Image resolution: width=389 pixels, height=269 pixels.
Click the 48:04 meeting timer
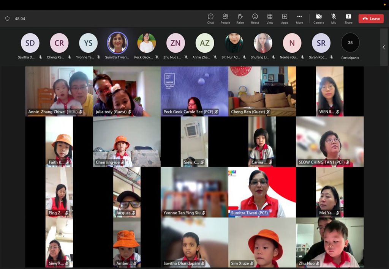[20, 19]
